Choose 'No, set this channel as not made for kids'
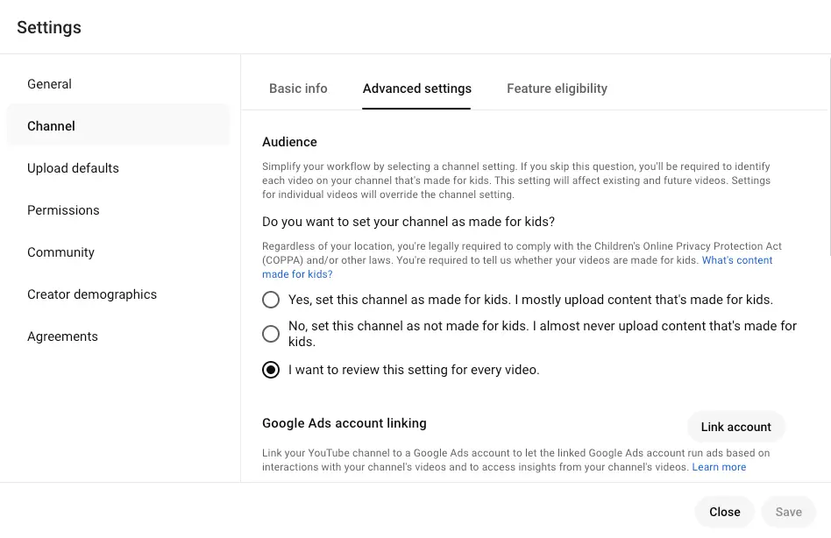 pos(271,333)
